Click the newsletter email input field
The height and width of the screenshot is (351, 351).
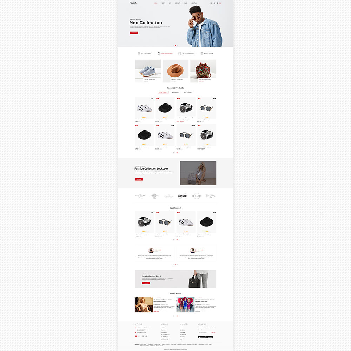tap(204, 333)
